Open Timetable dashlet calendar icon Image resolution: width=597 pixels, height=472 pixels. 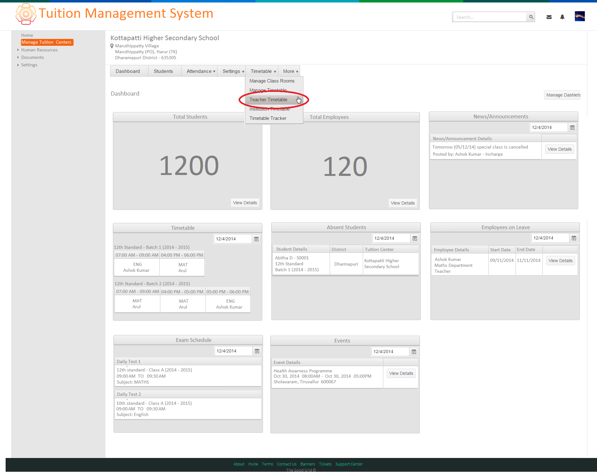(x=256, y=239)
